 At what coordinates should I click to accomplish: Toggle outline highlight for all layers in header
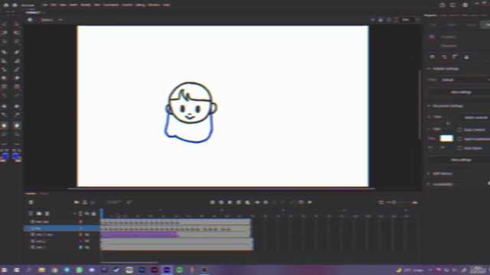tap(80, 214)
